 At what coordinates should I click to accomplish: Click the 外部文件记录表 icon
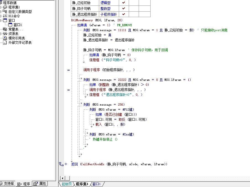click(x=5, y=42)
